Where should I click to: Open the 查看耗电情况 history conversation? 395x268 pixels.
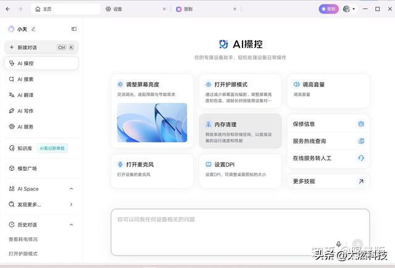click(23, 239)
